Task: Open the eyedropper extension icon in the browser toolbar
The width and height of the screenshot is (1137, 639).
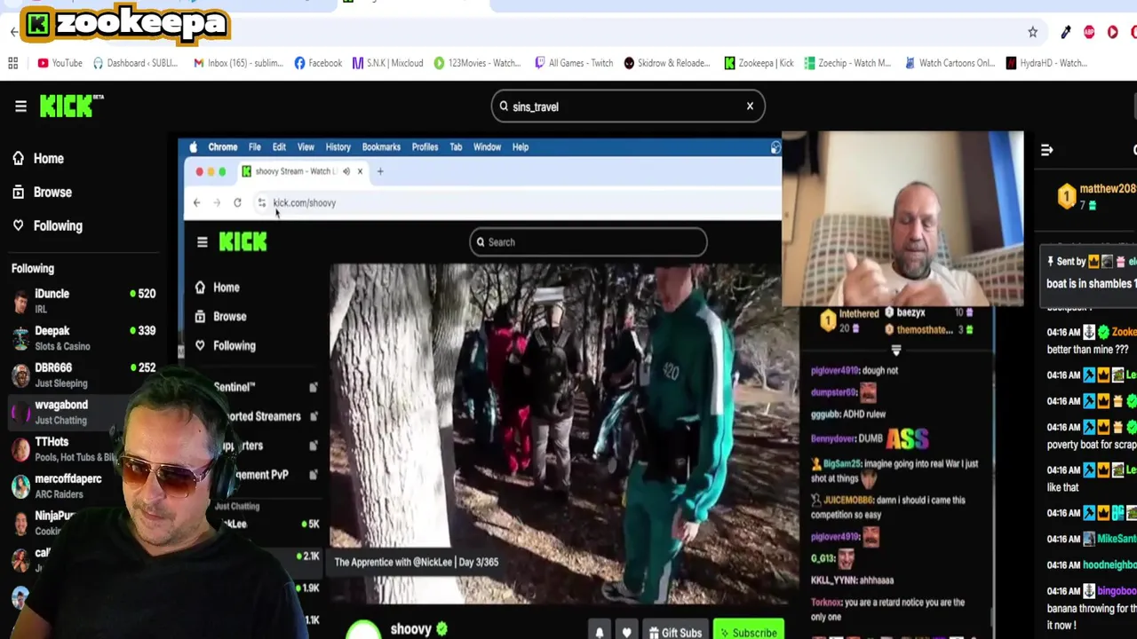Action: (1066, 32)
